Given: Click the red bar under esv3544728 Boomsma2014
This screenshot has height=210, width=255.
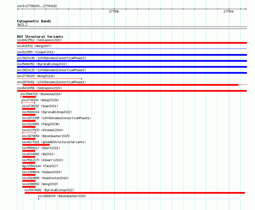Looking at the screenshot, I should (29, 97).
